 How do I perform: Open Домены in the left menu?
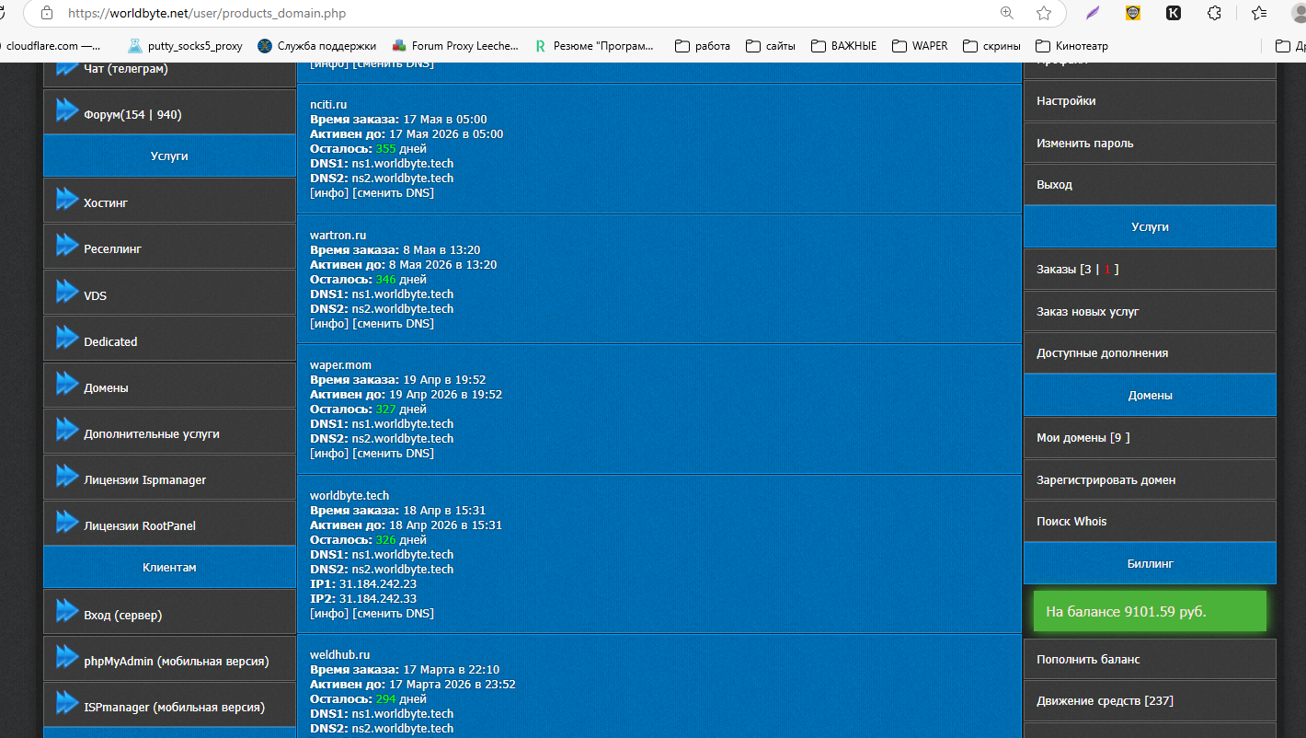pyautogui.click(x=106, y=388)
